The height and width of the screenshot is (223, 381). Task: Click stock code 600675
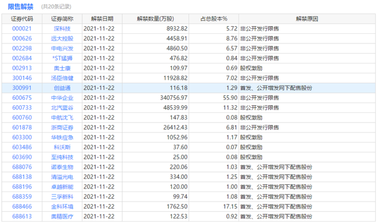click(22, 98)
